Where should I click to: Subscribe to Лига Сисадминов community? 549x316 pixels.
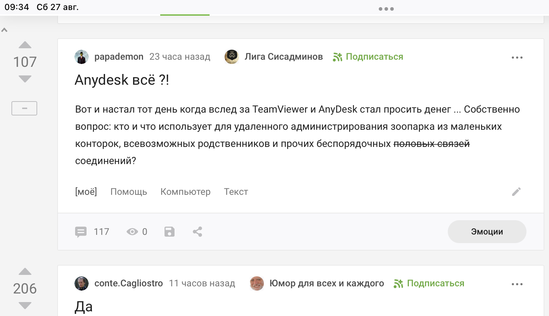pos(368,57)
